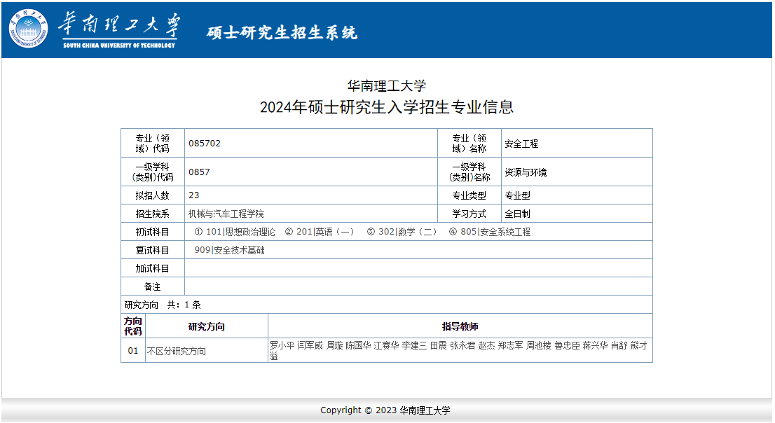Click the 硕士研究生招生系统 header text
The height and width of the screenshot is (423, 775).
point(282,33)
